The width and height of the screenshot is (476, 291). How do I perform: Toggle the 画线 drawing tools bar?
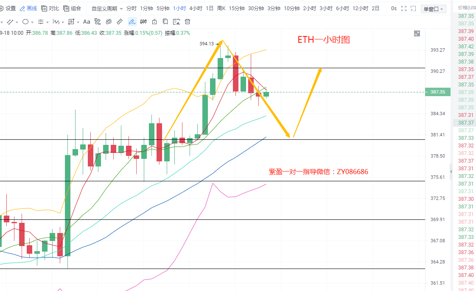point(28,8)
